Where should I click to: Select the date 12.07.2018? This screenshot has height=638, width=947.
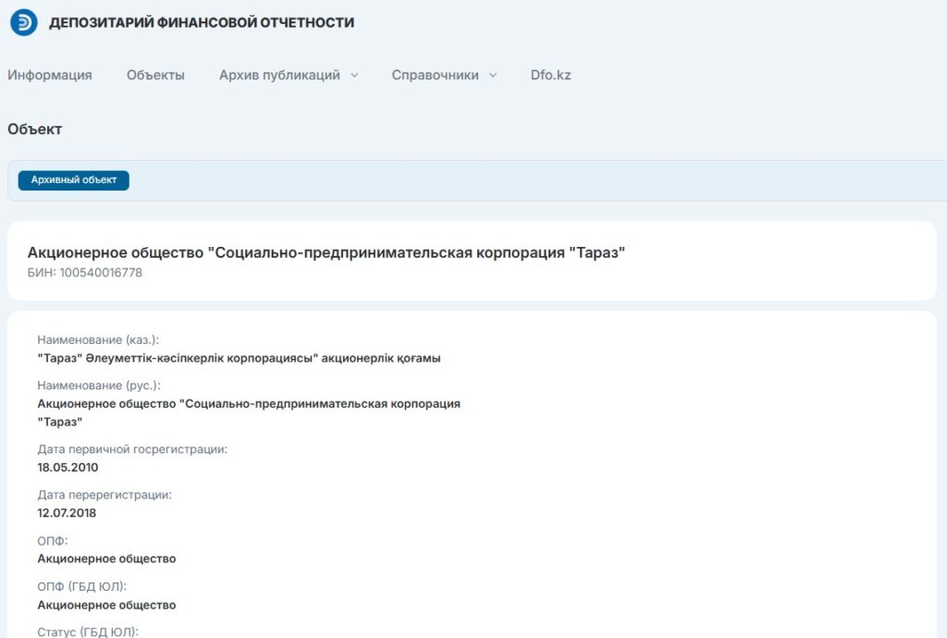click(67, 512)
